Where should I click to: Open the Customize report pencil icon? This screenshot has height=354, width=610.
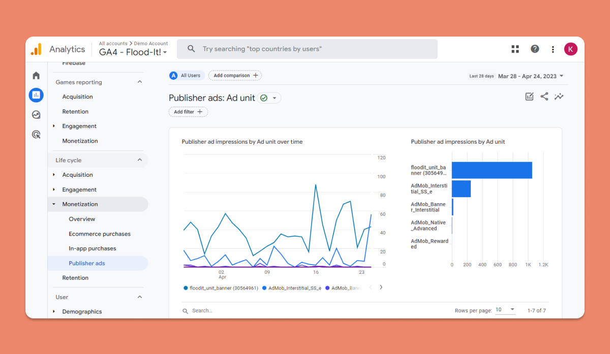(x=529, y=96)
